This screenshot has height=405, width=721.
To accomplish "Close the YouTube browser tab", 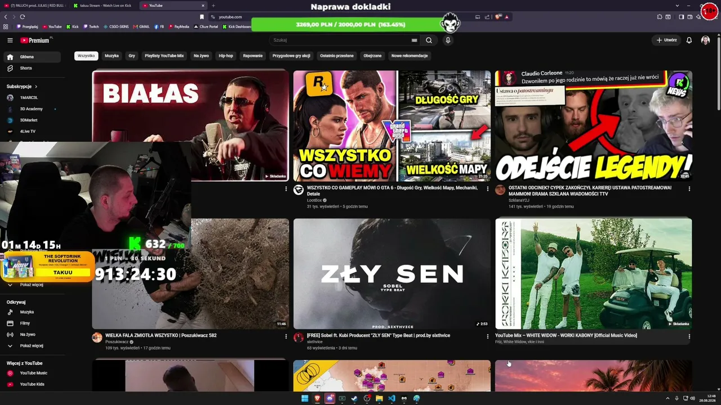I will point(203,6).
